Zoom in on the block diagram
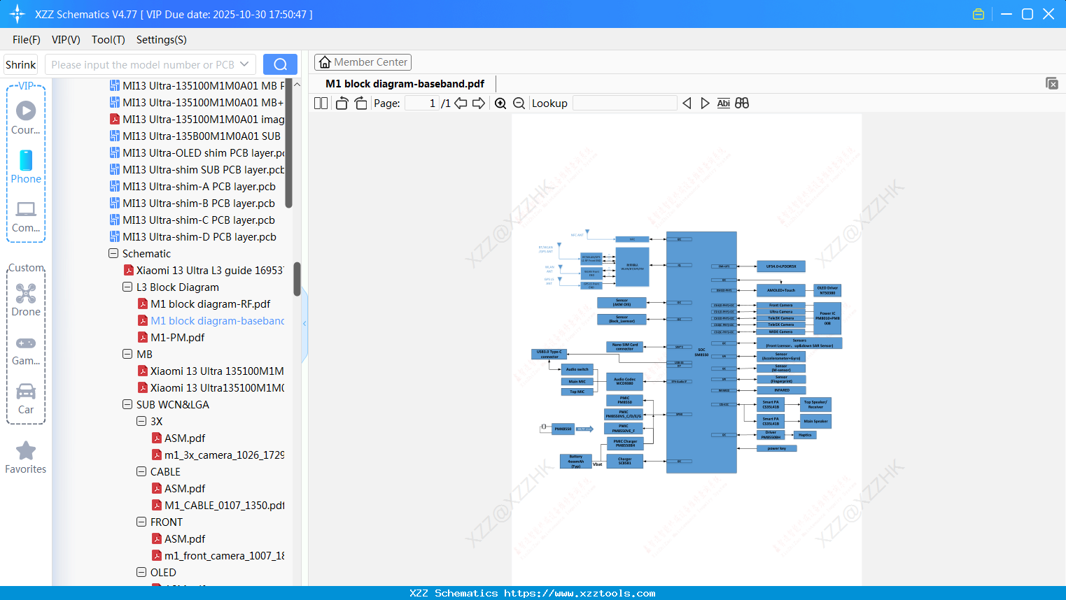This screenshot has height=600, width=1066. [500, 103]
